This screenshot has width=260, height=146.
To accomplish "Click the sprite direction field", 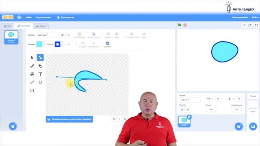I will 236,109.
